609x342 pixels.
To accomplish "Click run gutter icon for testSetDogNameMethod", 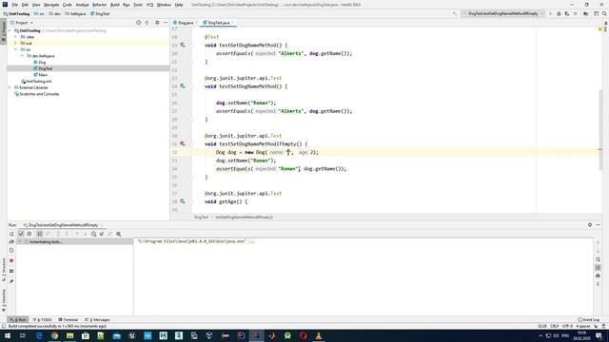I will [183, 86].
